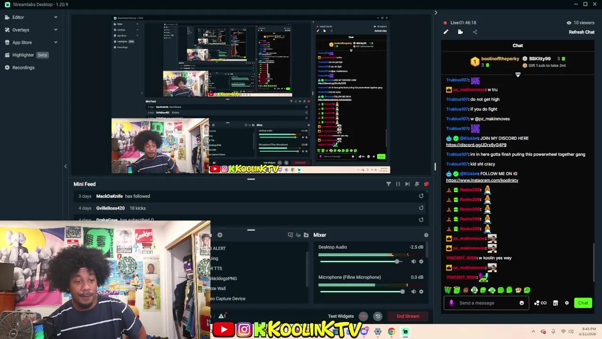Replay the MackDaKnife follow alert

(421, 196)
